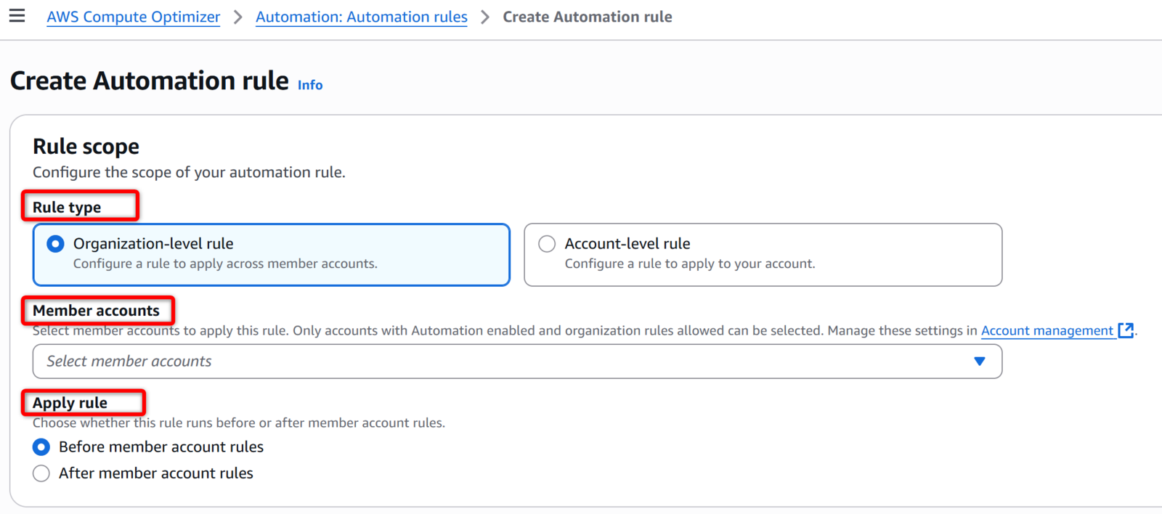The width and height of the screenshot is (1162, 514).
Task: Click the Apply rule label
Action: (x=70, y=403)
